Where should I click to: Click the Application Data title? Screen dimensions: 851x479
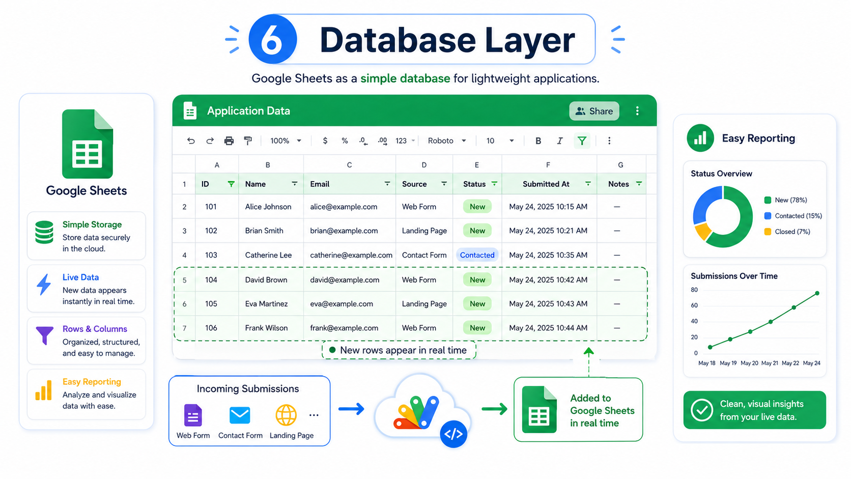[x=248, y=111]
